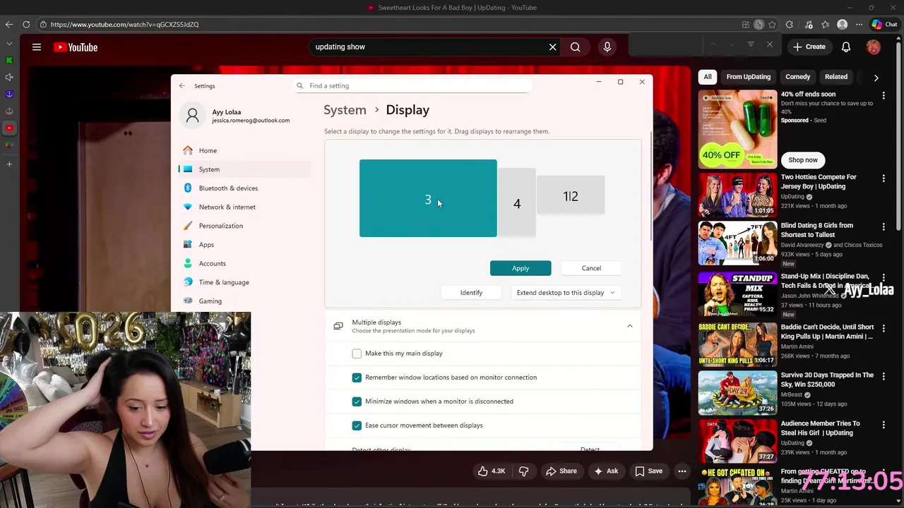This screenshot has width=904, height=508.
Task: Click the YouTube search magnifier button
Action: click(x=575, y=47)
